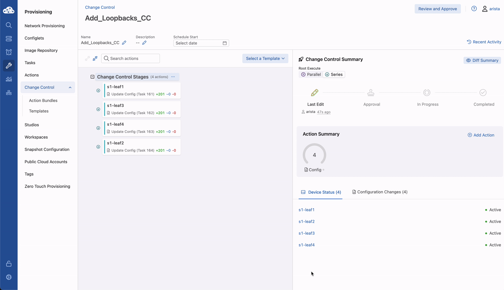
Task: Show the Diff Summary view
Action: [482, 60]
